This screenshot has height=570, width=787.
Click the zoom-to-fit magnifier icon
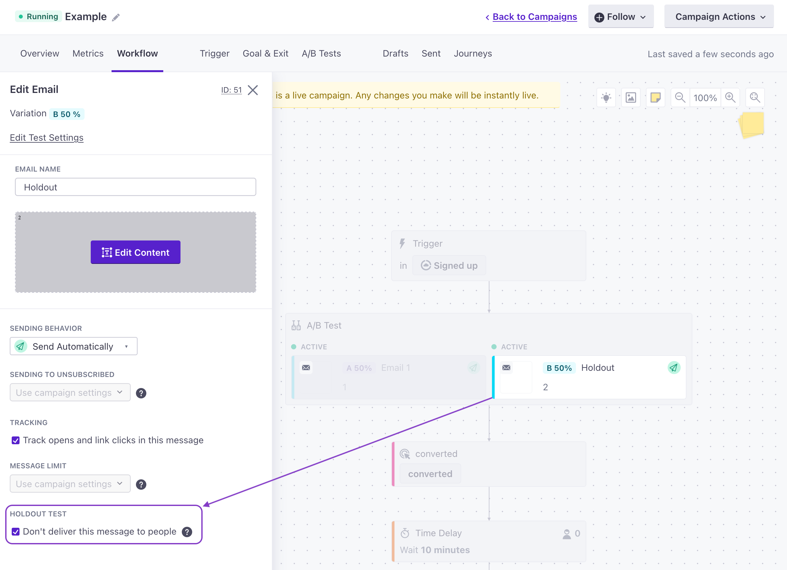tap(755, 98)
